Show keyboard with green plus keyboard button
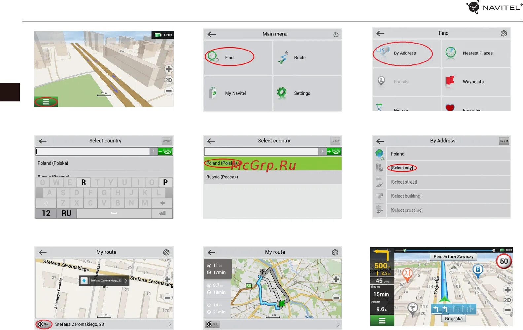 (x=334, y=151)
